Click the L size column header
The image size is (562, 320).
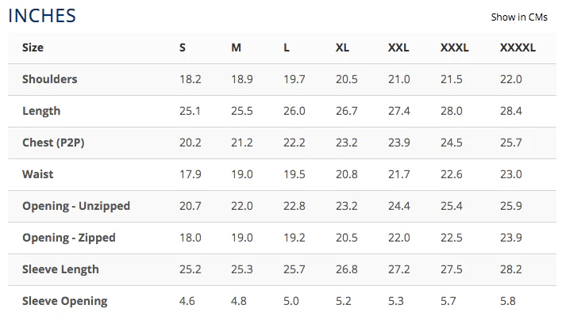pos(287,48)
